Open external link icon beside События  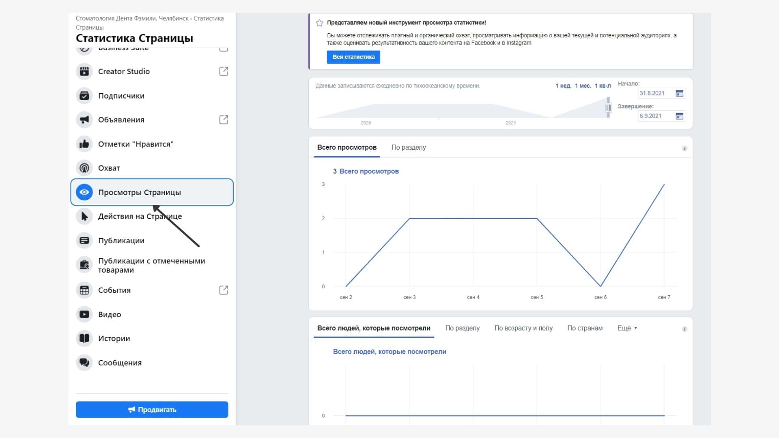[x=224, y=290]
